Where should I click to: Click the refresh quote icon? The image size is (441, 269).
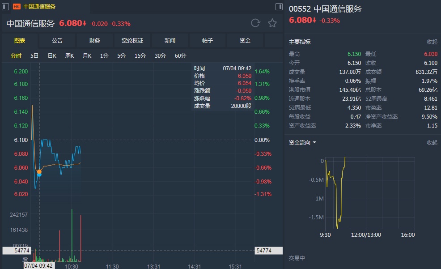point(255,23)
